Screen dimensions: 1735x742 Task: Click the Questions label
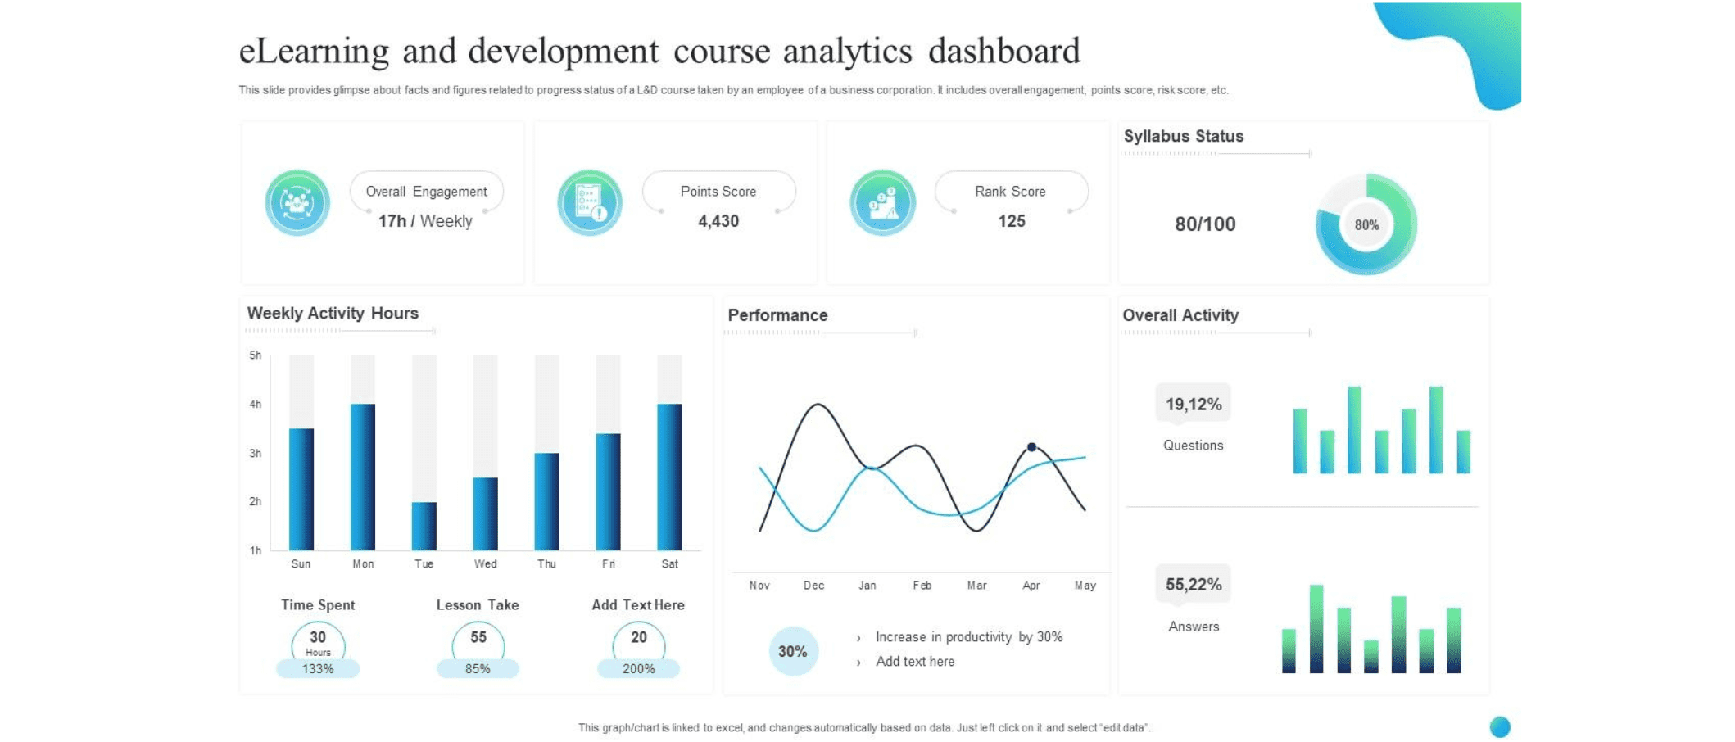1194,446
